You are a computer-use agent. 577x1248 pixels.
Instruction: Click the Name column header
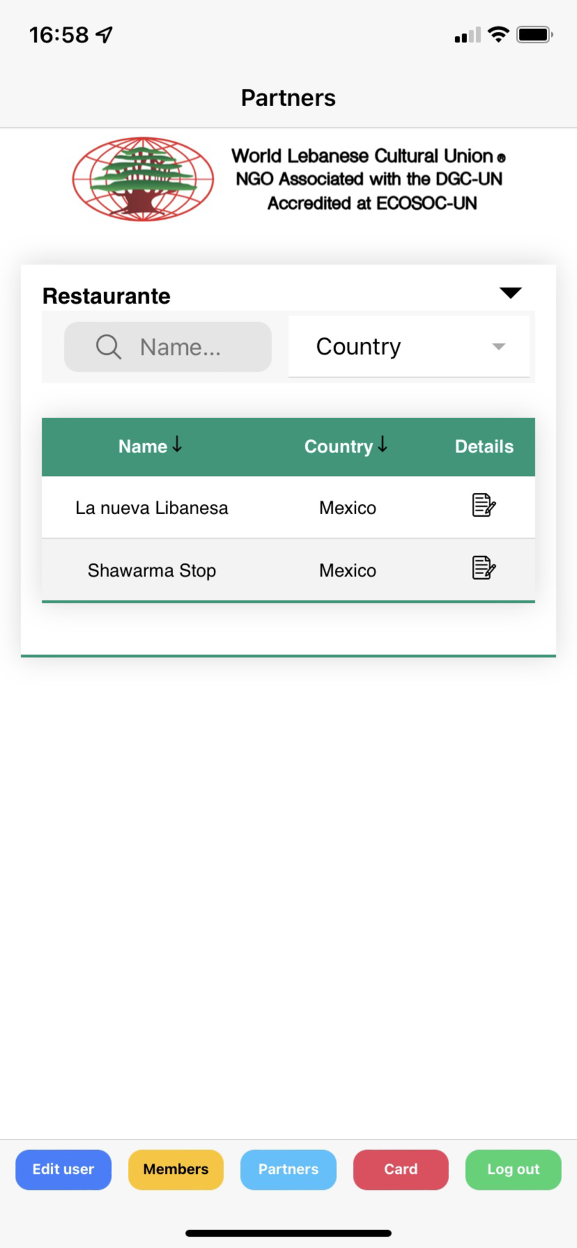pos(143,446)
